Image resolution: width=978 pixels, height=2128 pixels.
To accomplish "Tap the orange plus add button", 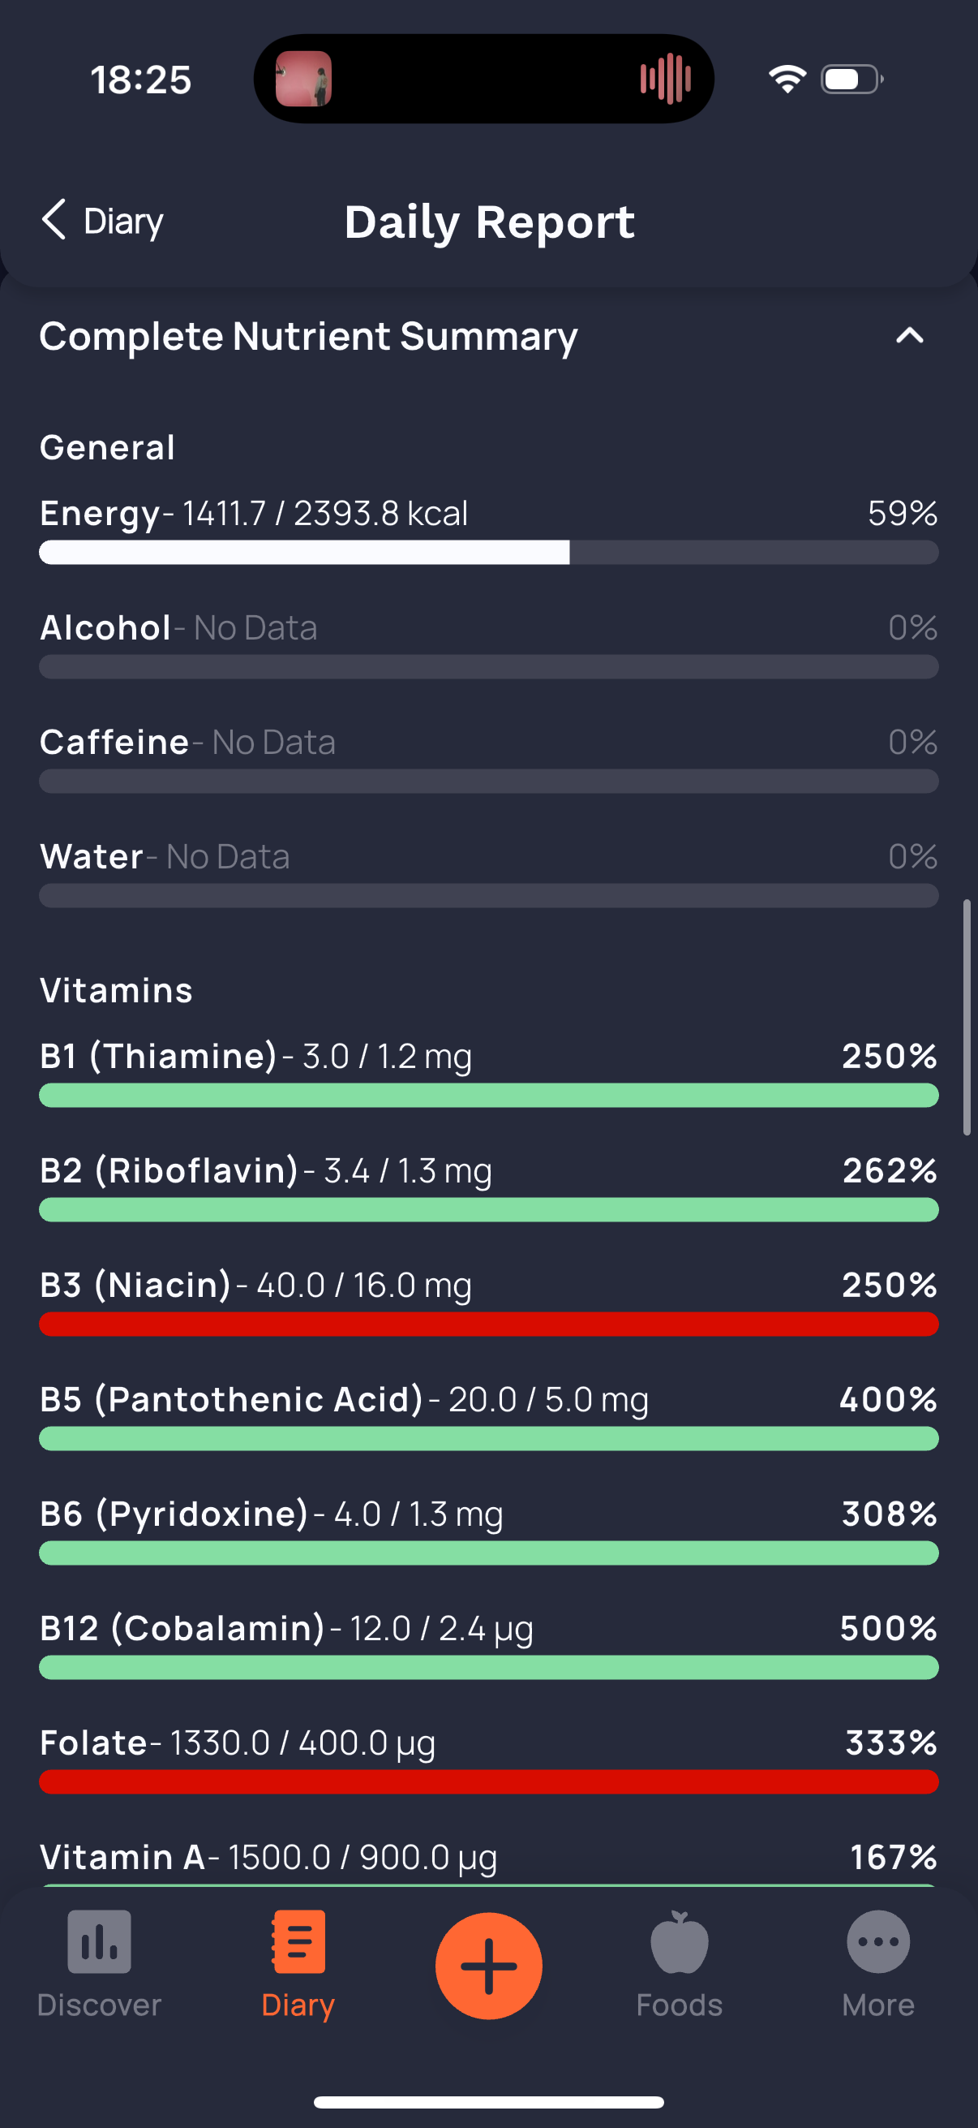I will (488, 1966).
